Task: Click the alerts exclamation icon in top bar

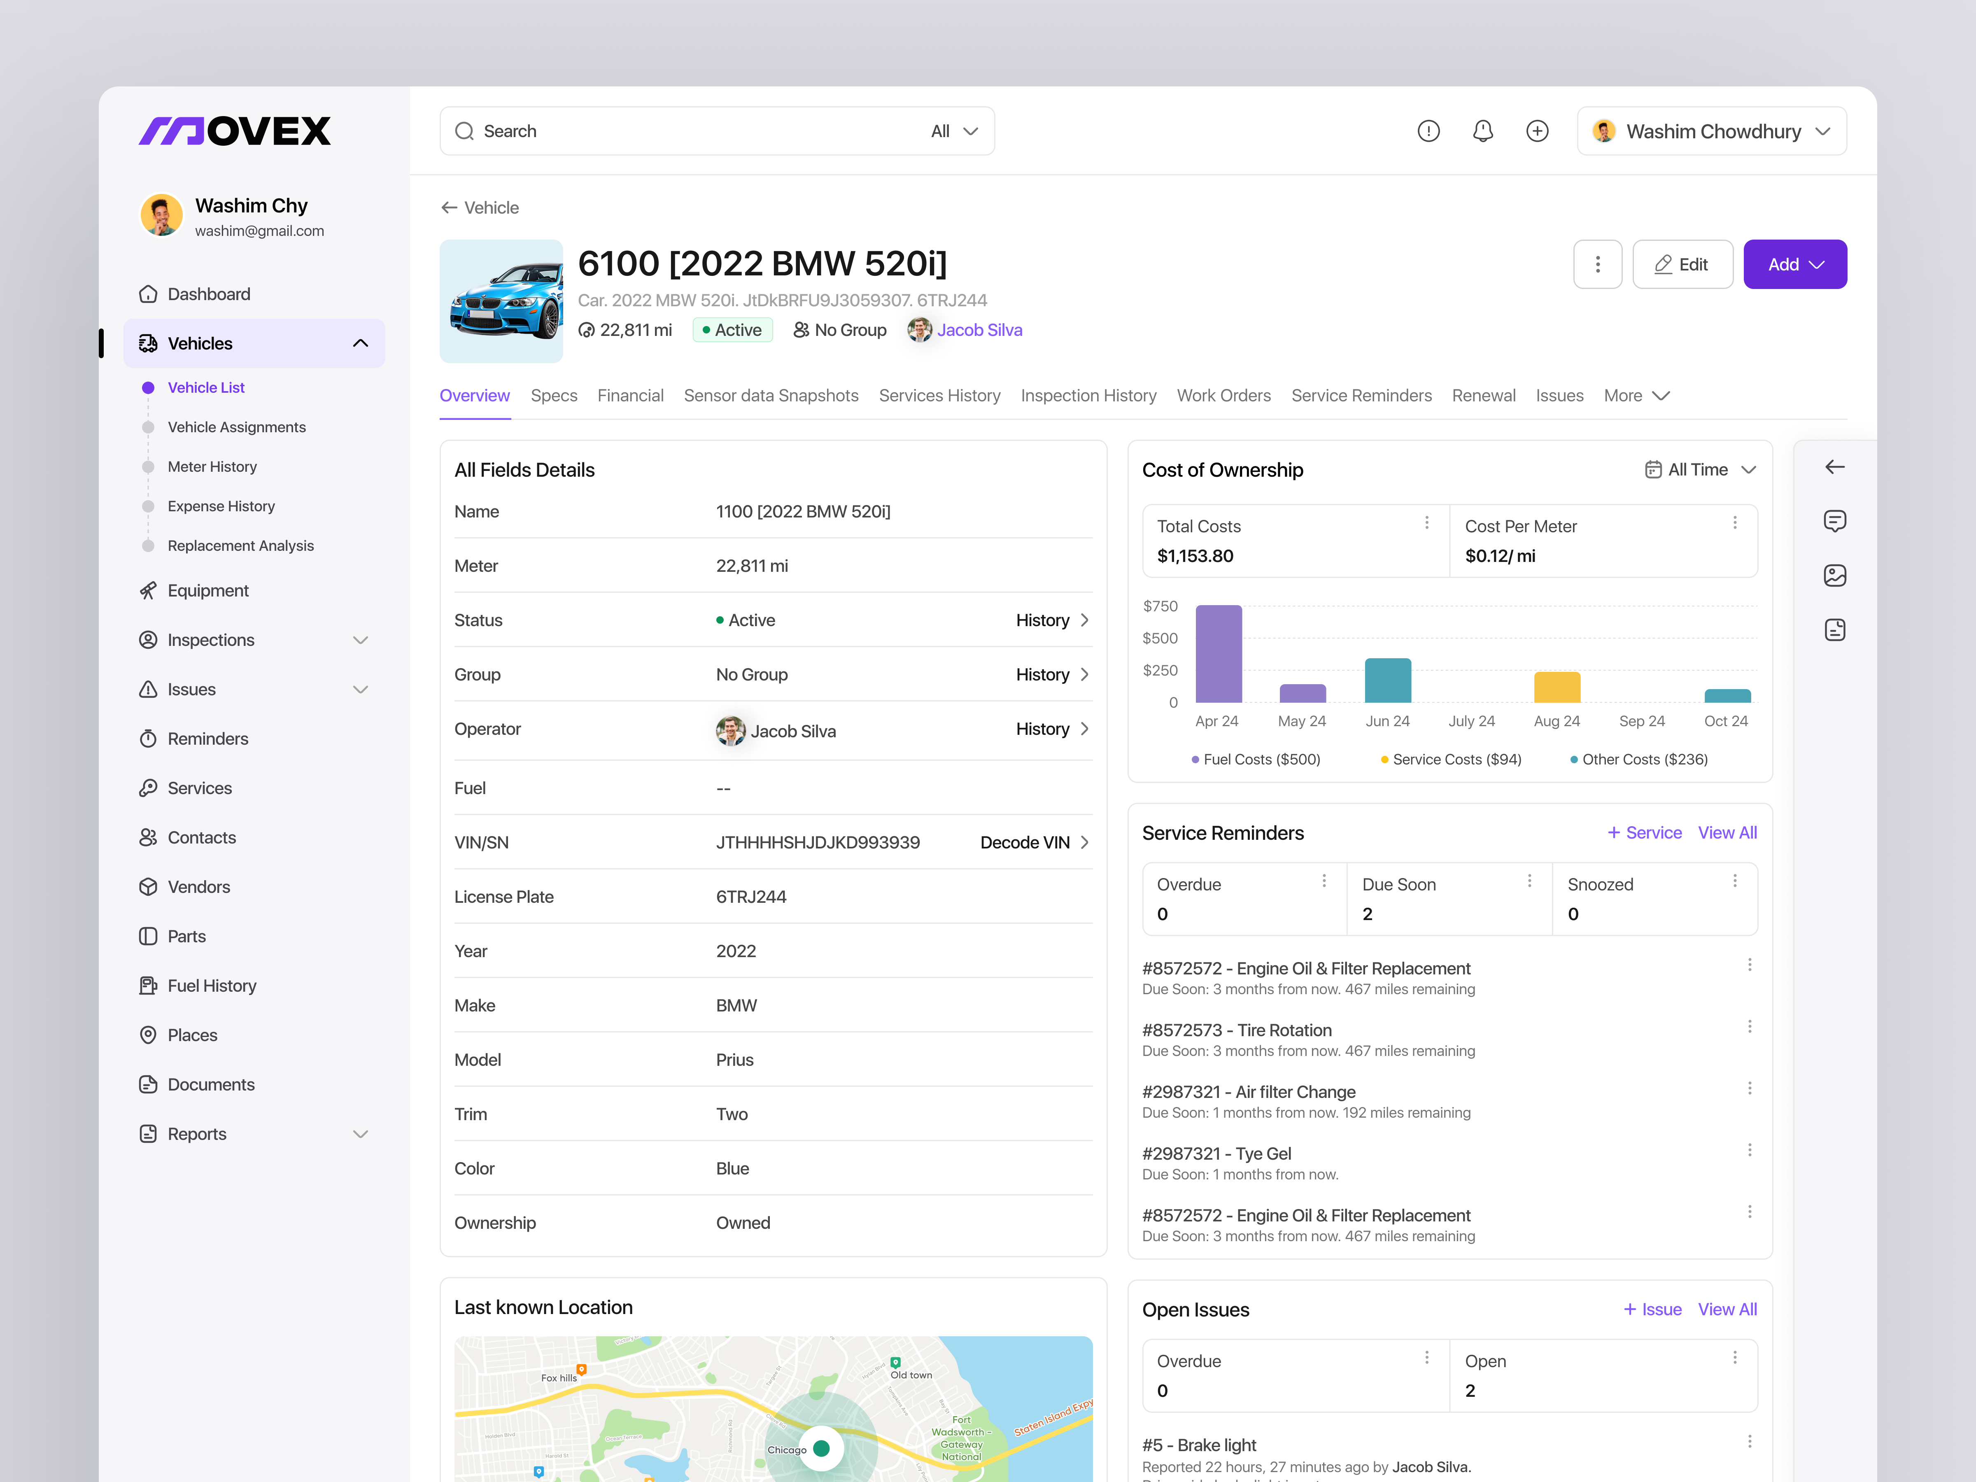Action: click(x=1428, y=130)
